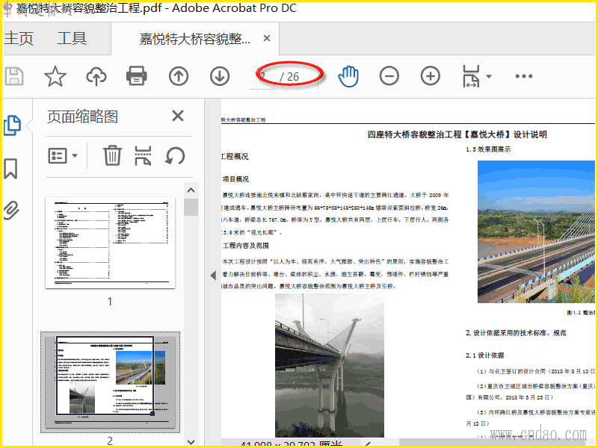598x448 pixels.
Task: Select the Hand pan tool
Action: coord(348,76)
